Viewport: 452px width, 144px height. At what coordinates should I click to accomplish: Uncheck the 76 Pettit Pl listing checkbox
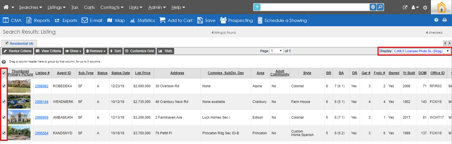click(4, 133)
